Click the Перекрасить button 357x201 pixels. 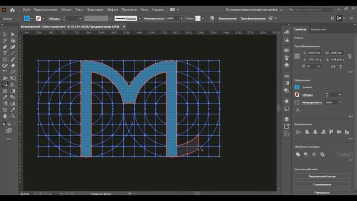(322, 192)
